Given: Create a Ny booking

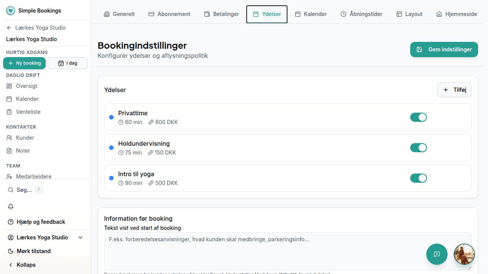Looking at the screenshot, I should 24,63.
